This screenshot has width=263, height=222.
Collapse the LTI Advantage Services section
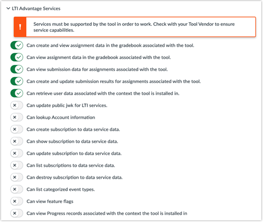(8, 8)
